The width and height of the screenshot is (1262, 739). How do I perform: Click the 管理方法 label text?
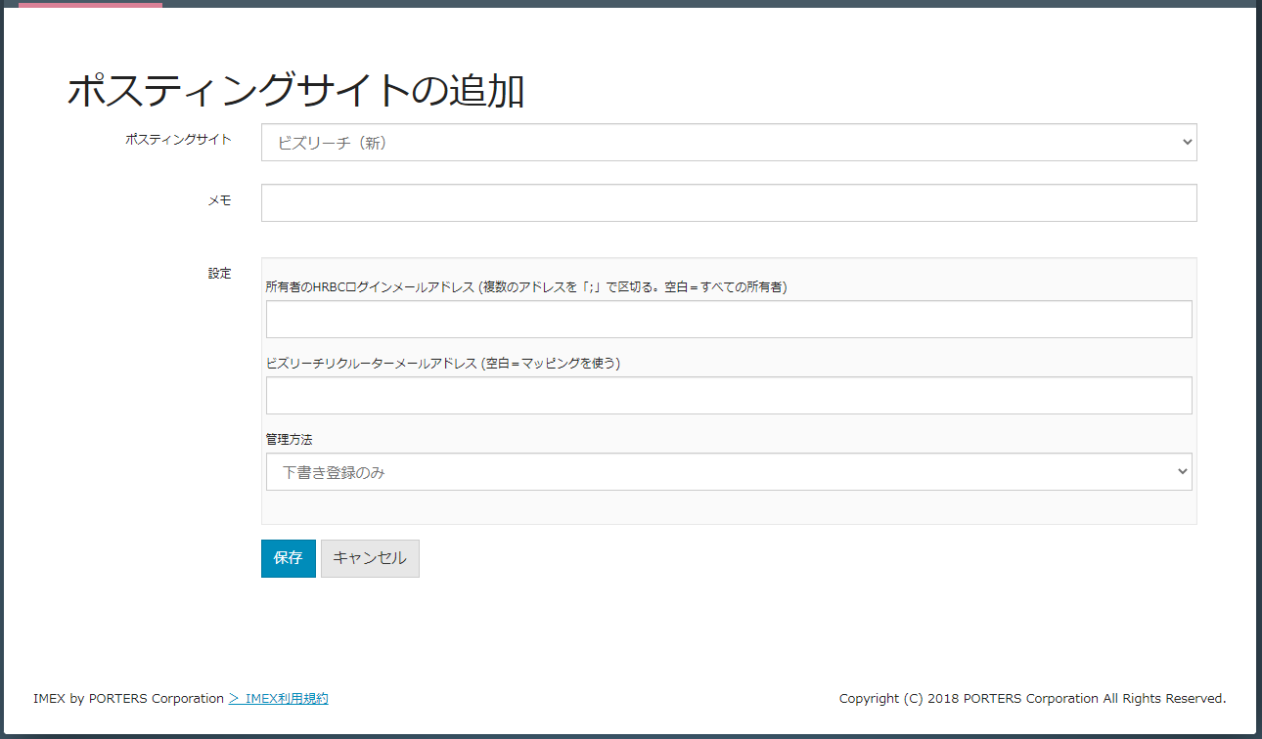coord(289,440)
